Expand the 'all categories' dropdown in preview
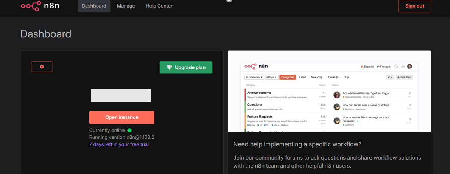The height and width of the screenshot is (174, 450). [254, 77]
